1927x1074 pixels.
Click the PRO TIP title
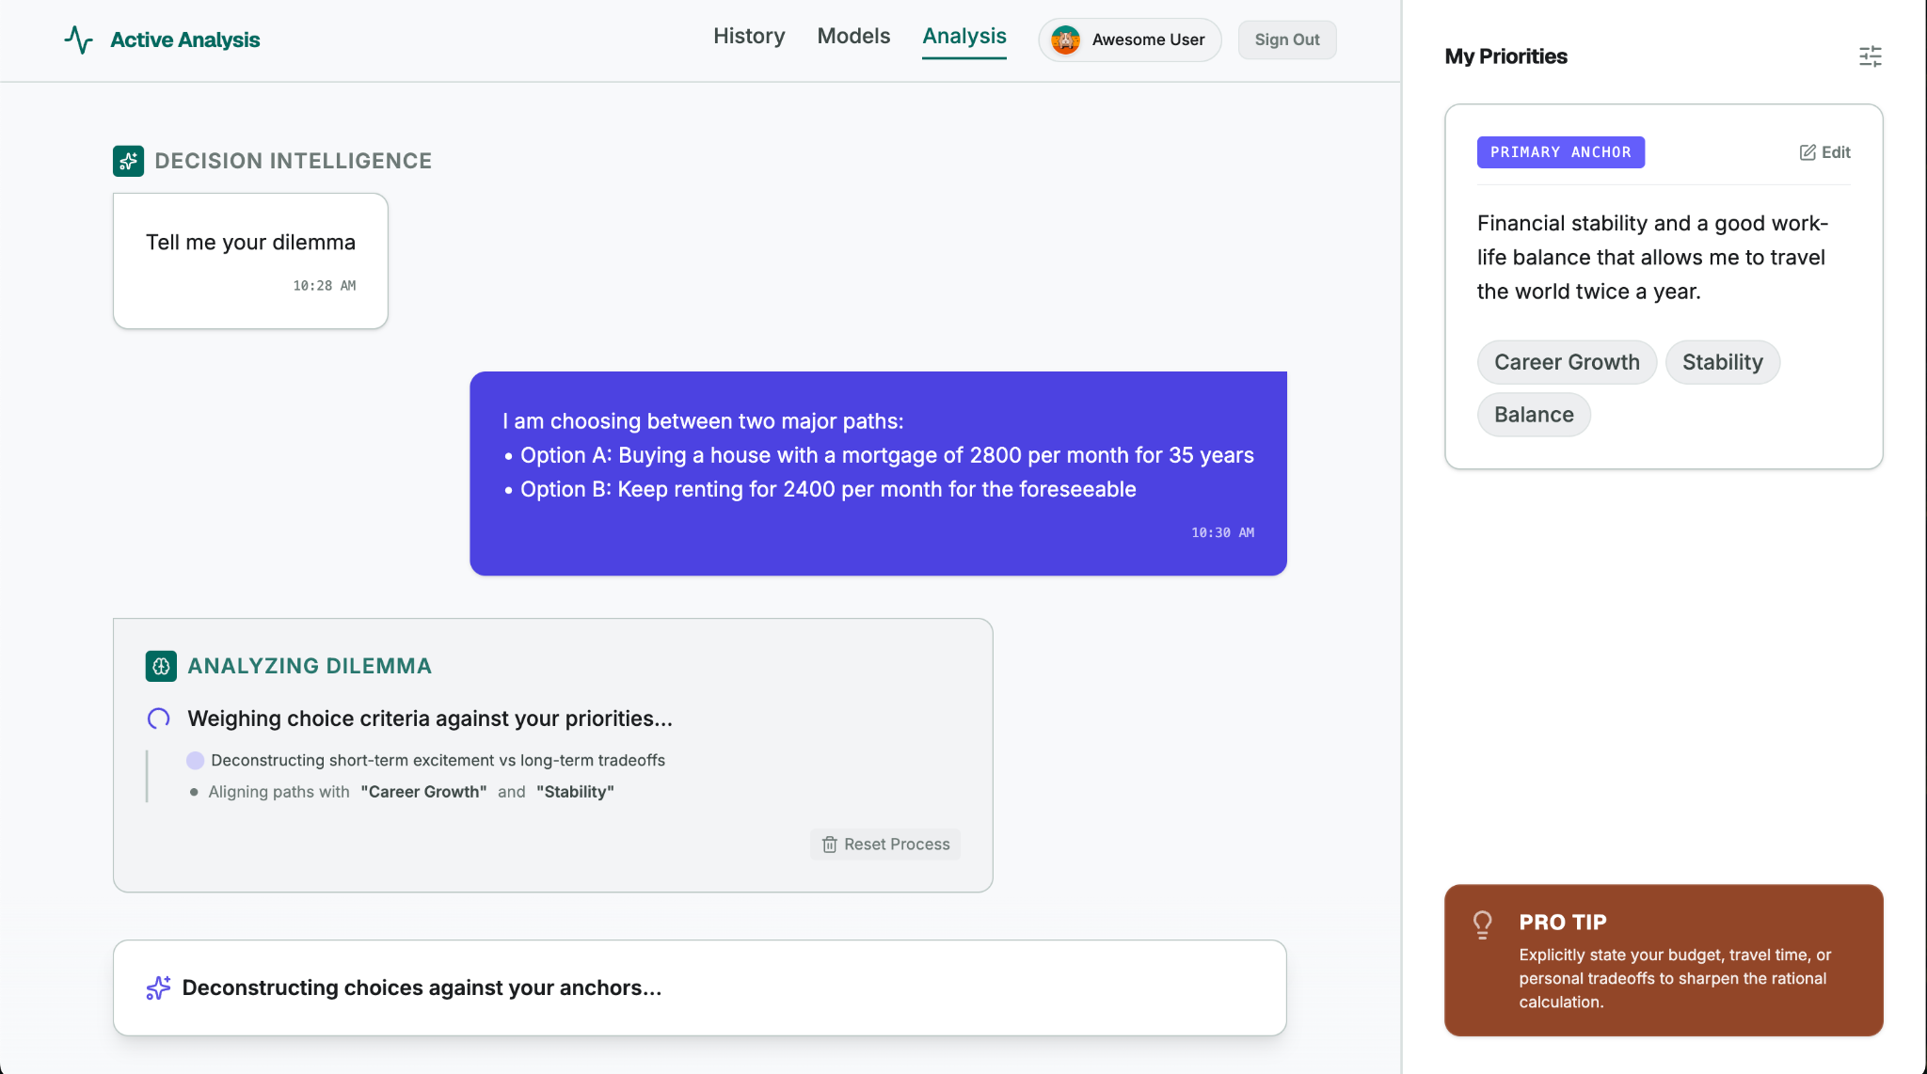click(x=1563, y=923)
